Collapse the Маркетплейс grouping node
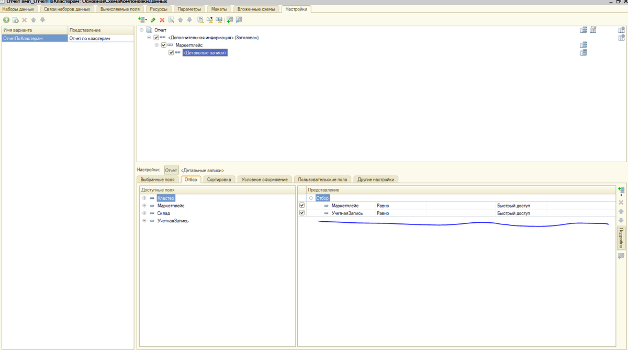The width and height of the screenshot is (628, 350). point(156,46)
